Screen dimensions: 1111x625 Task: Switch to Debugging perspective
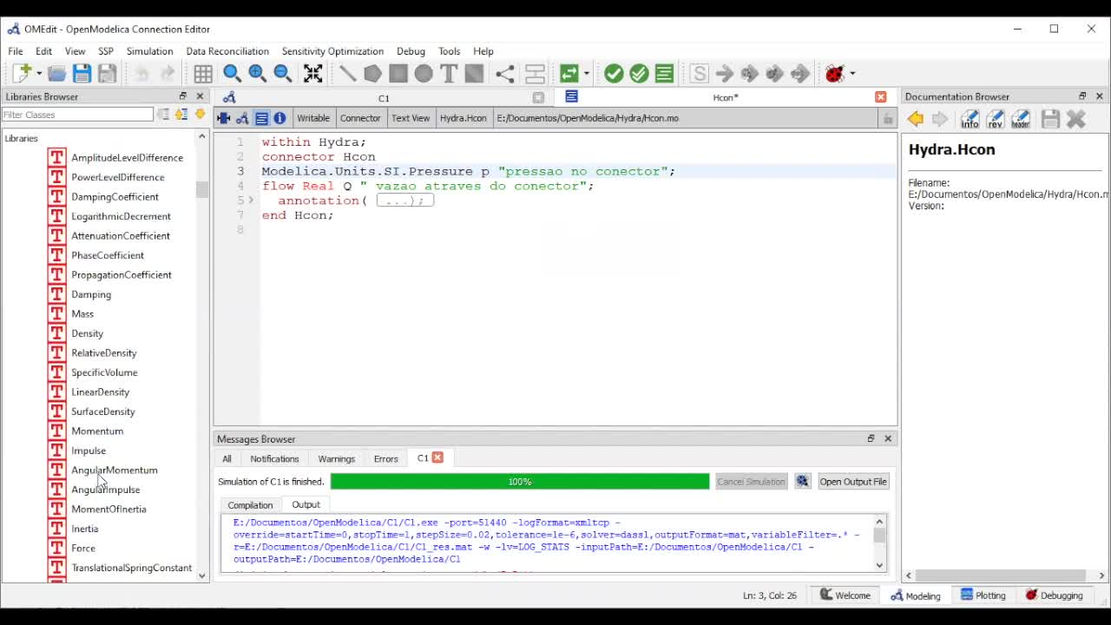1054,595
